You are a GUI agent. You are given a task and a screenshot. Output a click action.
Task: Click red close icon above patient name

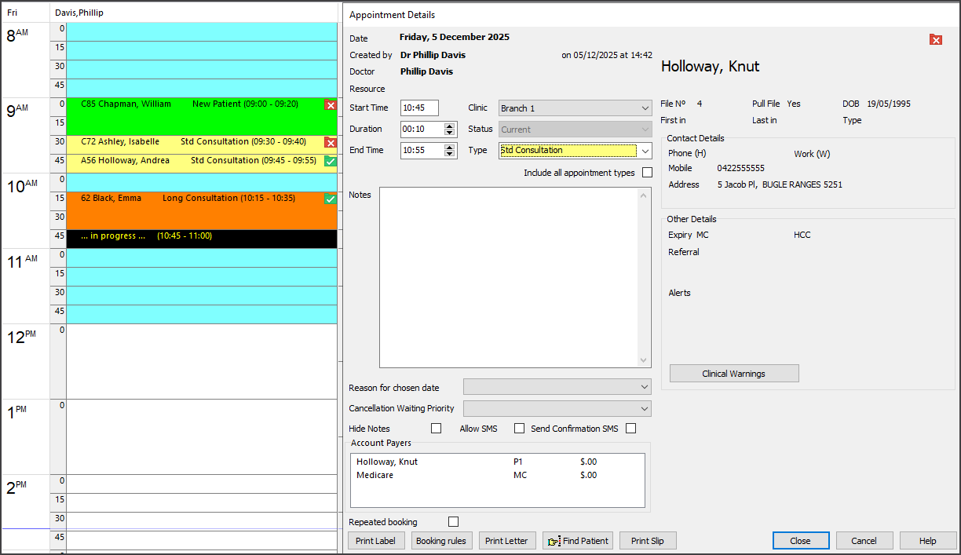click(x=935, y=40)
